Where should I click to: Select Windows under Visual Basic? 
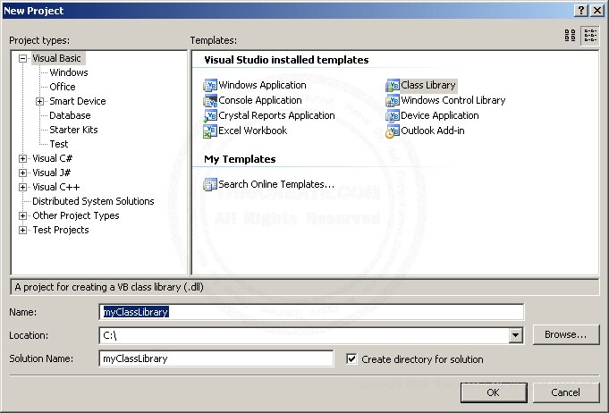pyautogui.click(x=69, y=72)
